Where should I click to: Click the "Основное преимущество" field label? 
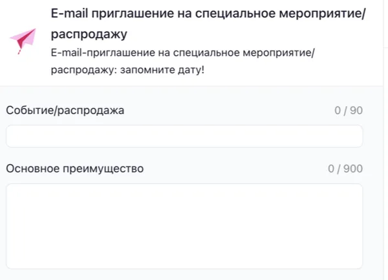tap(74, 169)
